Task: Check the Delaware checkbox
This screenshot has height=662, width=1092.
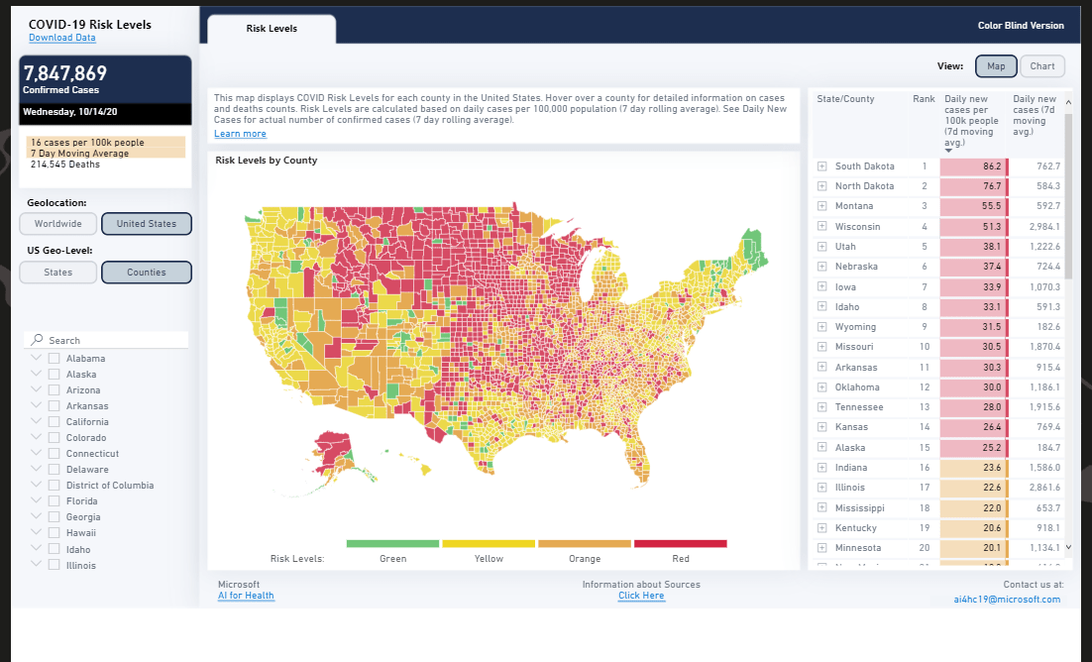Action: pos(54,470)
